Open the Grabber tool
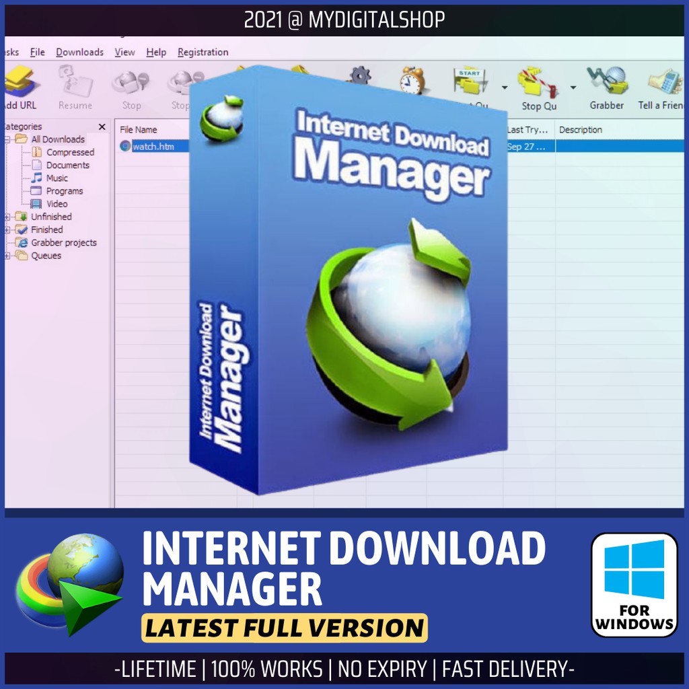Image resolution: width=689 pixels, height=689 pixels. coord(606,79)
